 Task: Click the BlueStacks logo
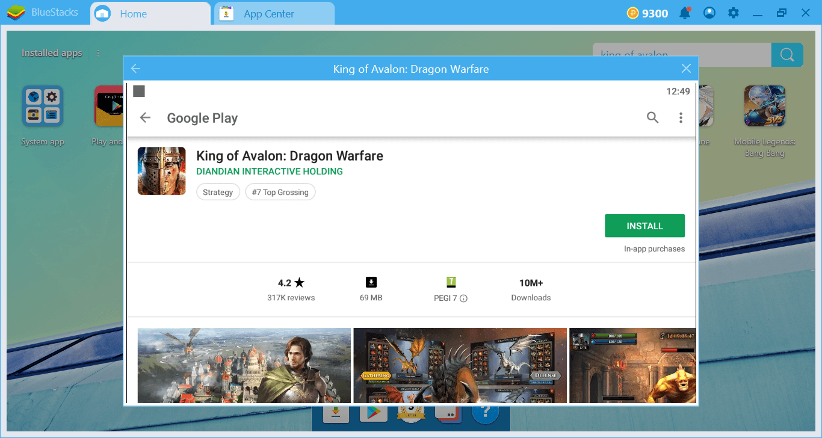pos(16,13)
